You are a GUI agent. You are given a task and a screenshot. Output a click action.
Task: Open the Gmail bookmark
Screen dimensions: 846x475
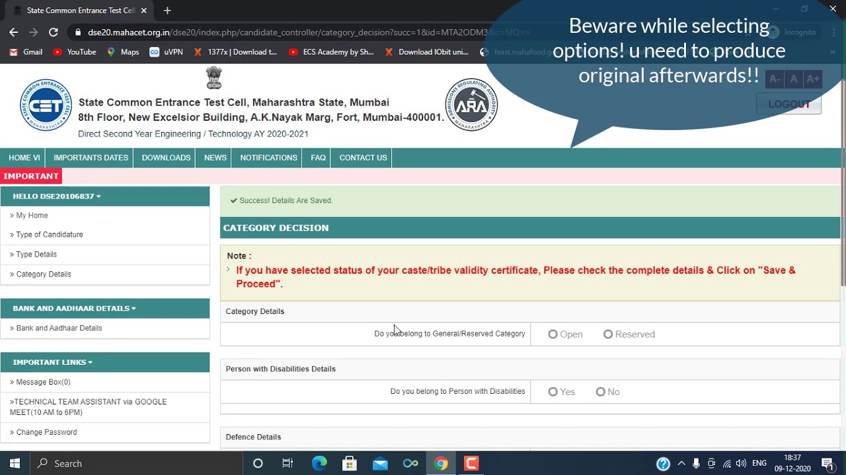point(26,52)
